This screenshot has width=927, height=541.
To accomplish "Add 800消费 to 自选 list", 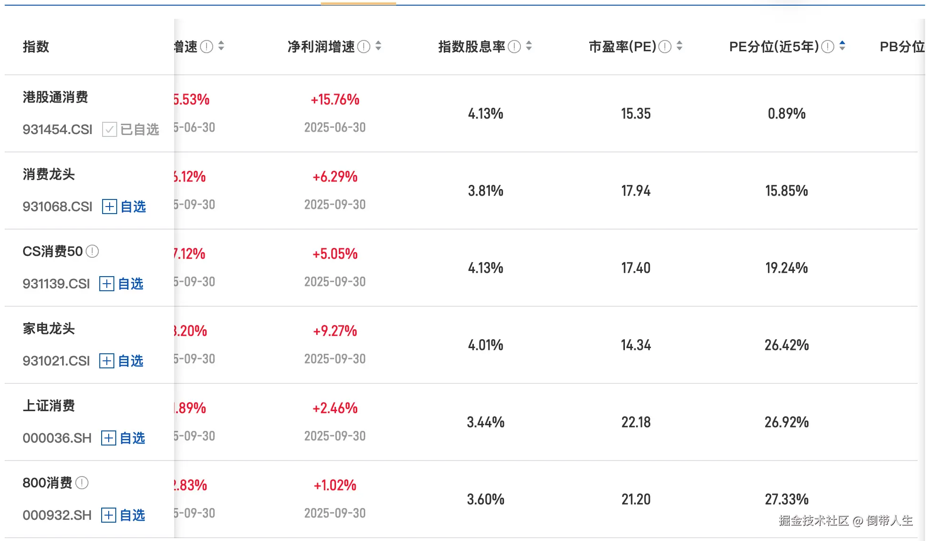I will (x=123, y=515).
